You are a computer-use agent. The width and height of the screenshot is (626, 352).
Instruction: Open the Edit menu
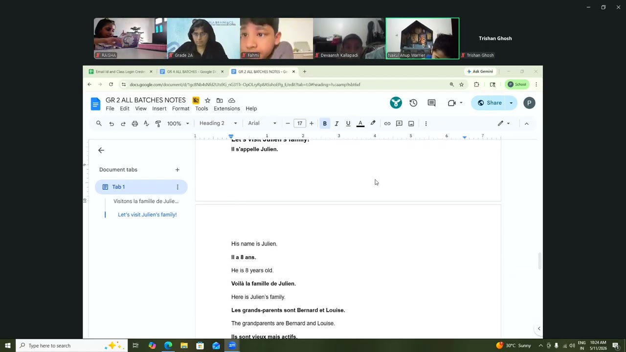[125, 109]
